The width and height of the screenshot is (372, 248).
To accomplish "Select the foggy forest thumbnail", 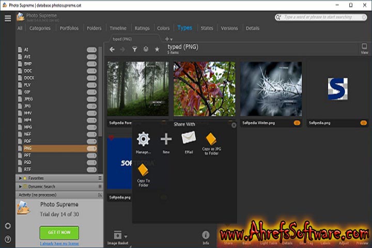I will (138, 89).
